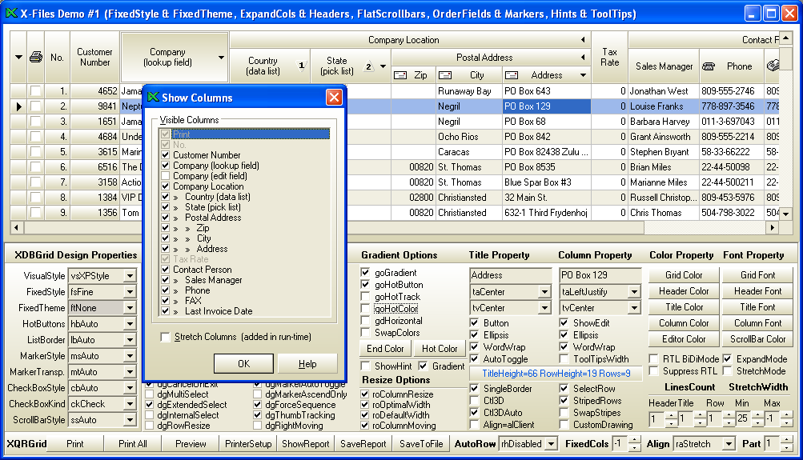Uncheck Customer Number in Visible Columns
The image size is (803, 460).
click(x=166, y=155)
